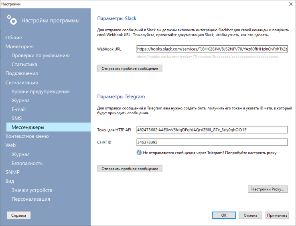Viewport: 296px width, 226px height.
Task: Click the gears icon beside Настройки программы
Action: point(12,20)
